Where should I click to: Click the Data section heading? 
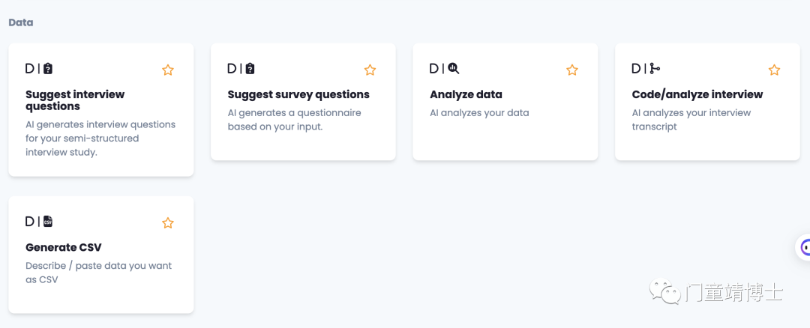[21, 22]
